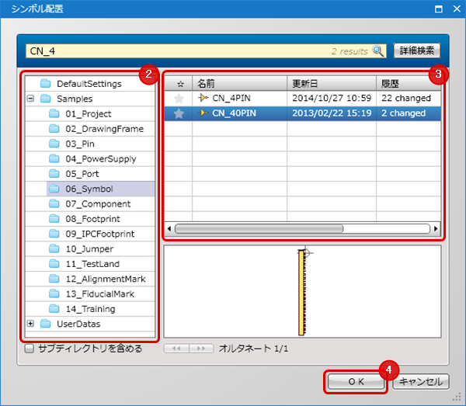Click the magnifier search icon
The height and width of the screenshot is (406, 466).
pos(378,50)
